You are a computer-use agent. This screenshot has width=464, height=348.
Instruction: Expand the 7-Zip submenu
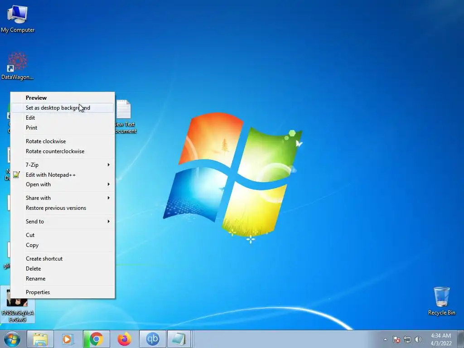tap(63, 165)
